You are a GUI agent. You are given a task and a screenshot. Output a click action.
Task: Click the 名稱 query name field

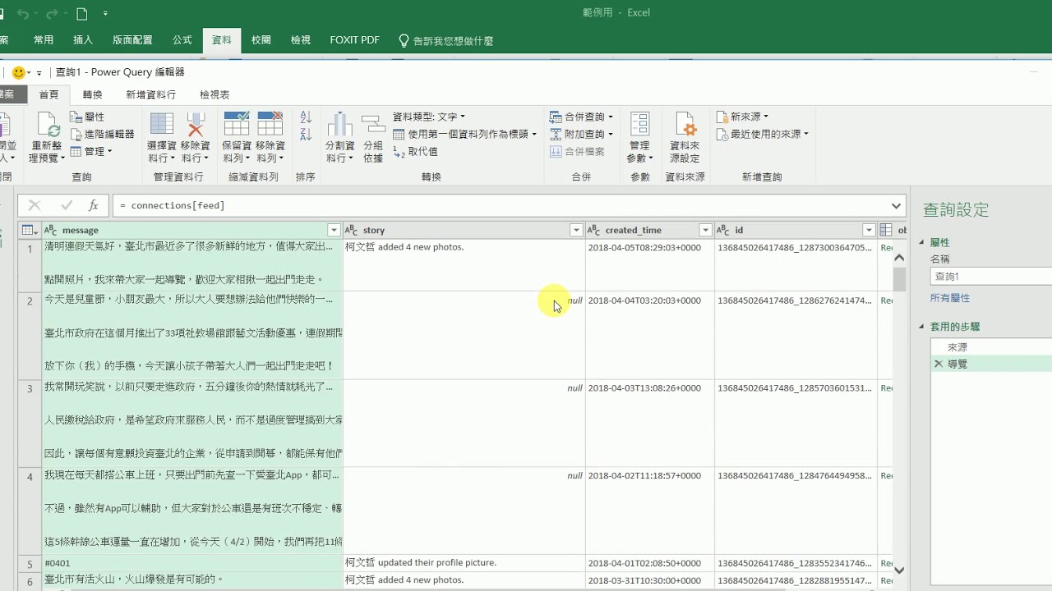[x=991, y=277]
